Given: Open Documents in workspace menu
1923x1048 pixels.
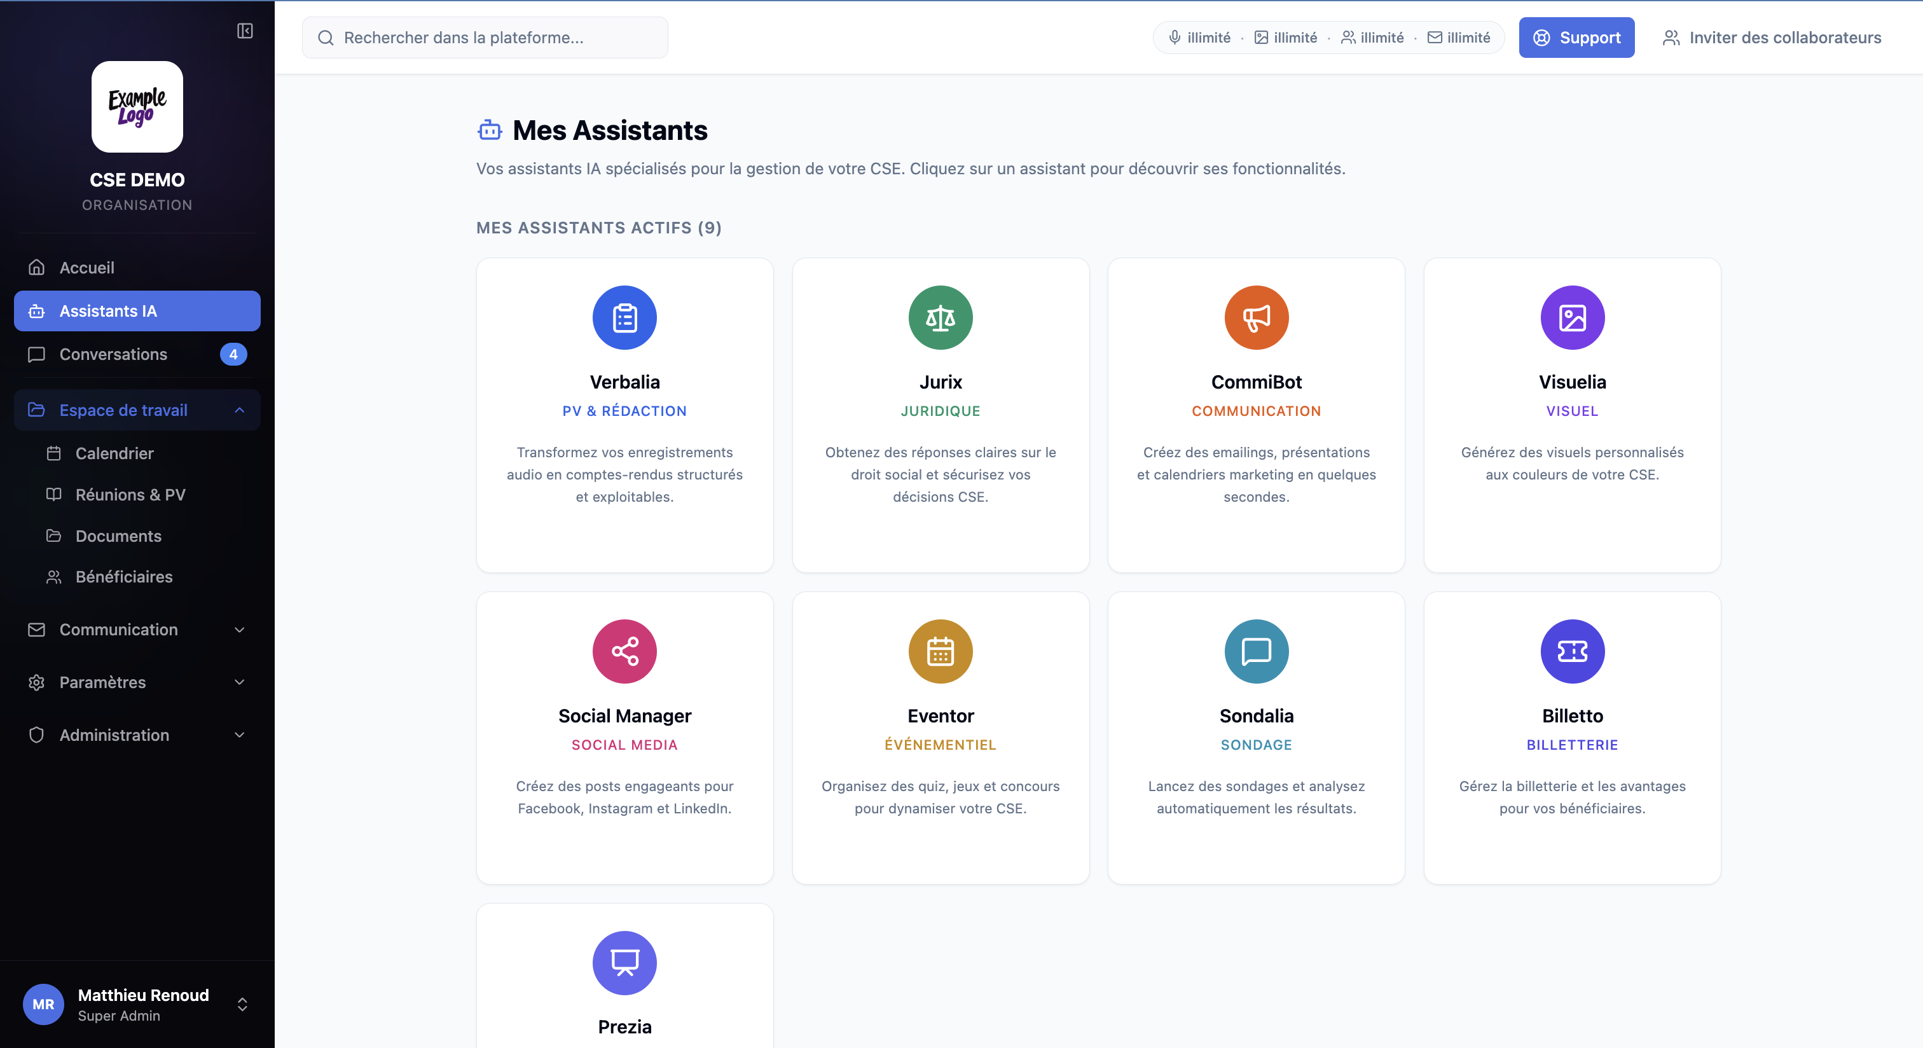Looking at the screenshot, I should coord(145,535).
